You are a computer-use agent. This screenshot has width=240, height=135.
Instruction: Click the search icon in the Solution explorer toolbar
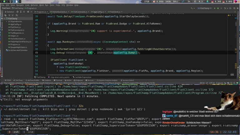point(17,15)
